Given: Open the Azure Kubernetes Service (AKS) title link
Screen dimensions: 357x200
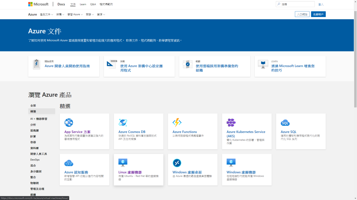Looking at the screenshot, I should pos(246,134).
